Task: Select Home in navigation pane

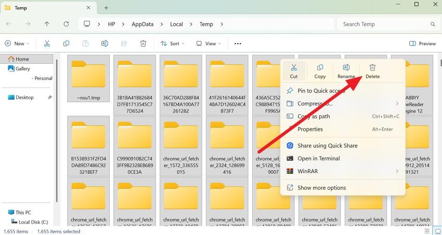Action: click(x=27, y=59)
